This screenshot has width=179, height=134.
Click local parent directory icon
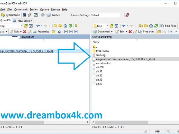point(55,26)
